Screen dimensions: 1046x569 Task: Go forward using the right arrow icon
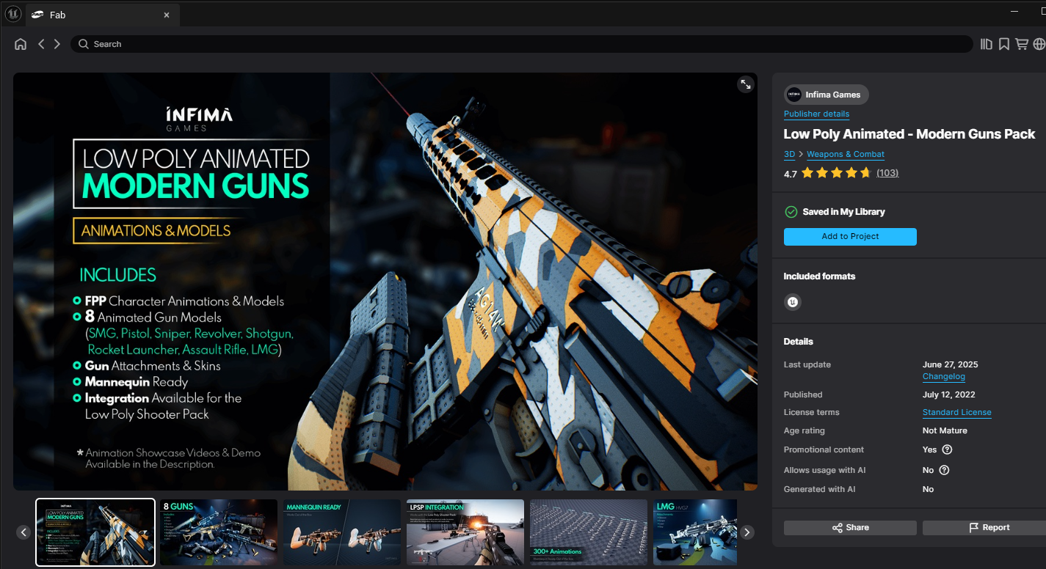[57, 44]
